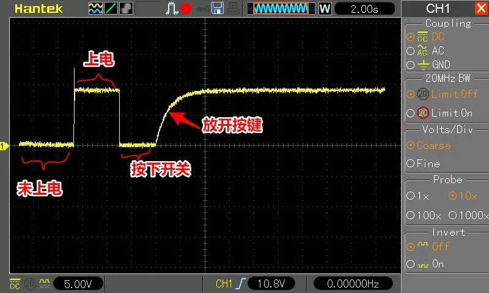Viewport: 489px width, 293px height.
Task: Set probe attenuation to 1x
Action: pyautogui.click(x=410, y=197)
